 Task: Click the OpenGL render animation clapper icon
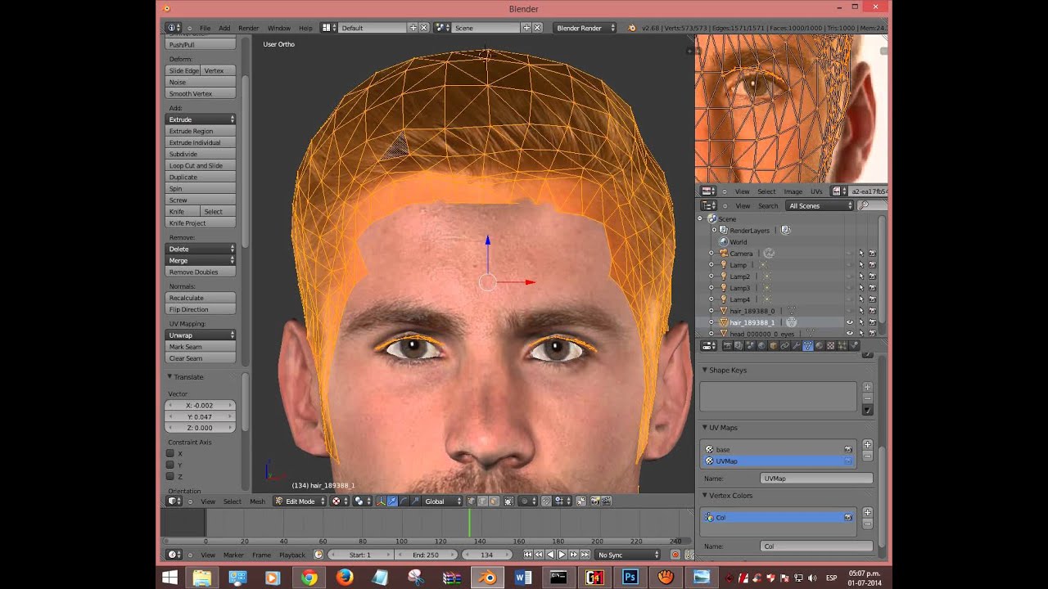606,501
